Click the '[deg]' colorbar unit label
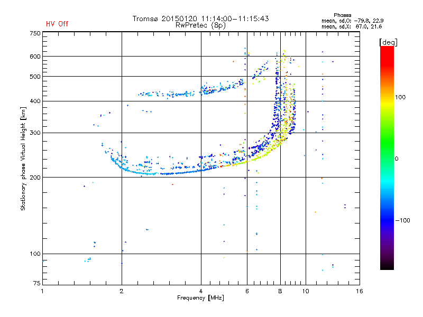The height and width of the screenshot is (317, 423). 388,42
